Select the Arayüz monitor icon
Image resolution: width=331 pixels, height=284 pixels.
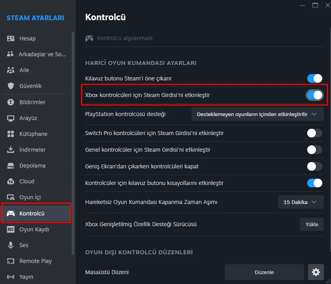11,118
